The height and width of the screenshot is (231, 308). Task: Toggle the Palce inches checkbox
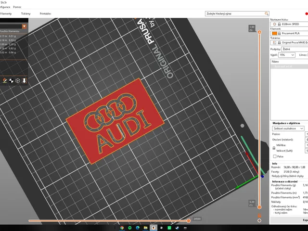[275, 156]
